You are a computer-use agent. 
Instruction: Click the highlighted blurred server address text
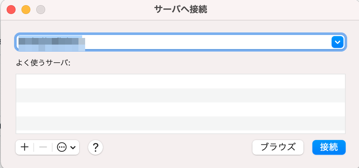coord(52,43)
